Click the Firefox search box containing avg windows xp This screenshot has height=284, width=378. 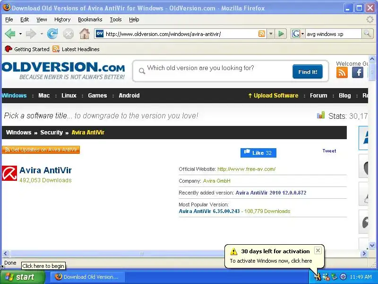pos(333,34)
